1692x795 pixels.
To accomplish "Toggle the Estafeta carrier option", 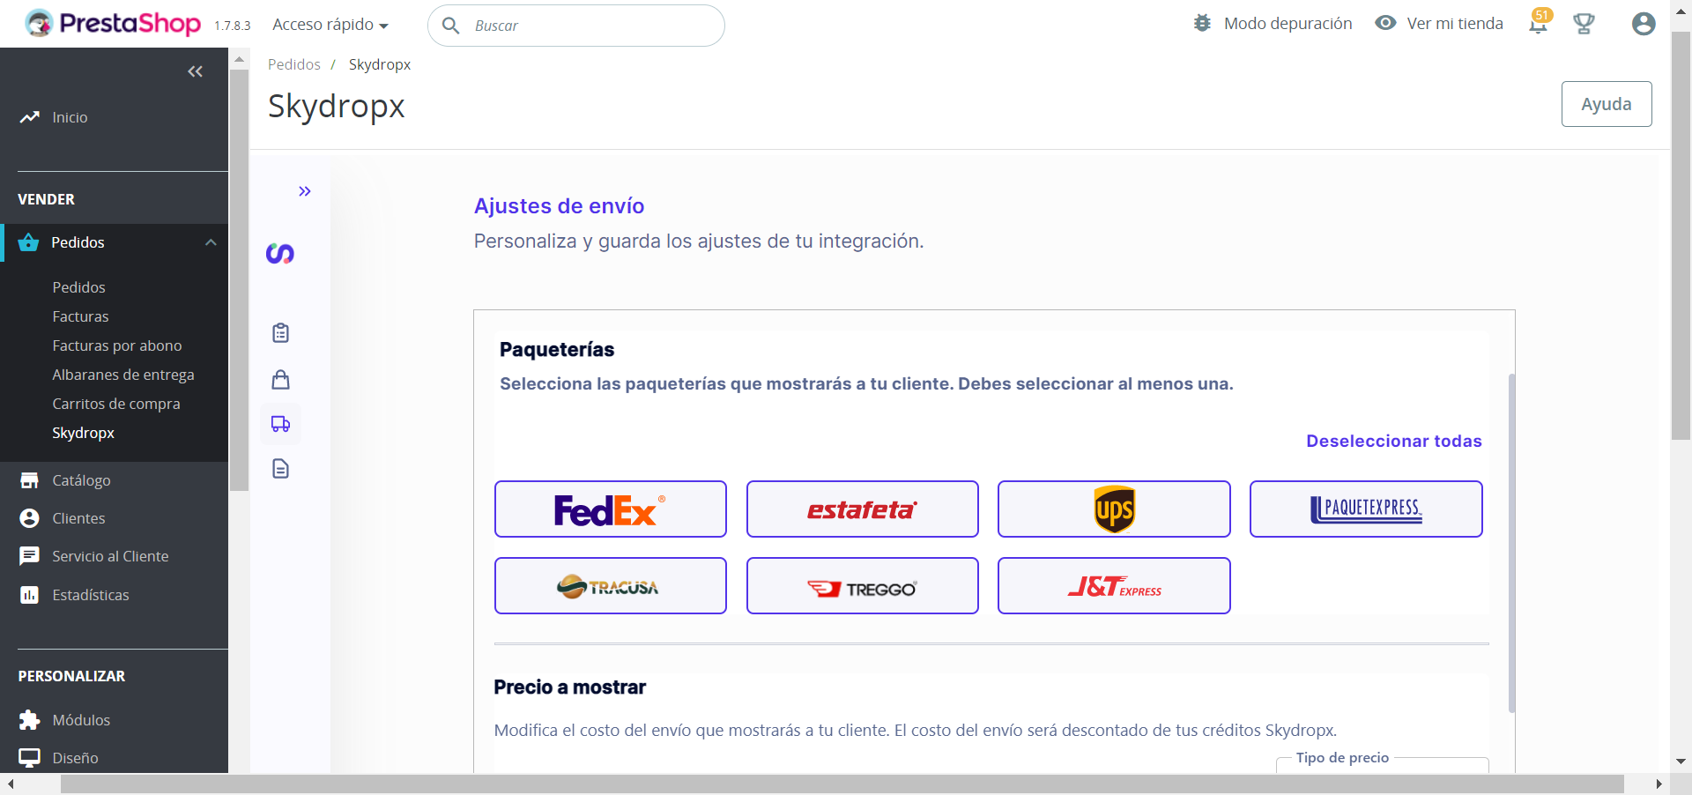I will click(863, 509).
